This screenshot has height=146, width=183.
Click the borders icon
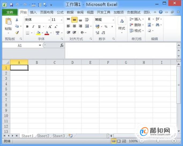(28, 33)
